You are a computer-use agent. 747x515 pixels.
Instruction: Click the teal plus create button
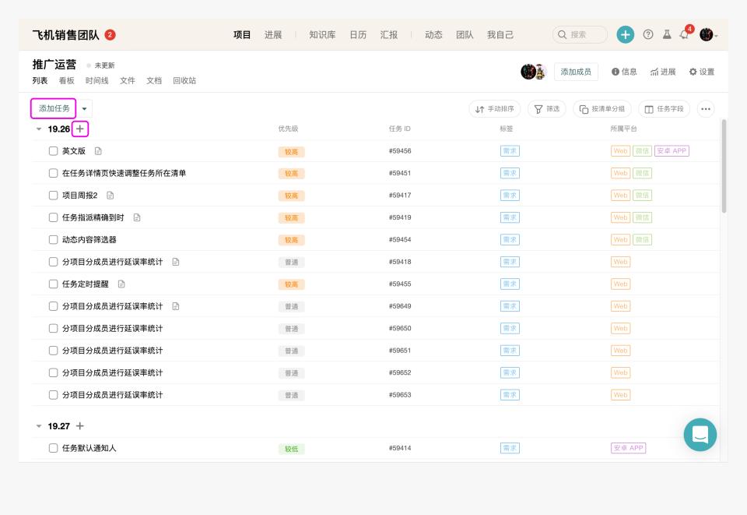click(x=625, y=34)
